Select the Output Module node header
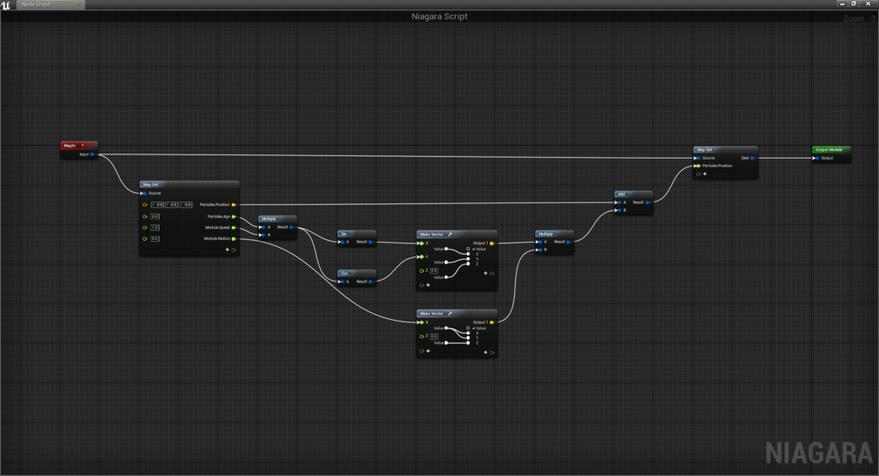 [831, 150]
